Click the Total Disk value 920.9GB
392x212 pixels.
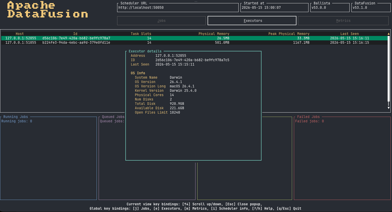pyautogui.click(x=177, y=104)
